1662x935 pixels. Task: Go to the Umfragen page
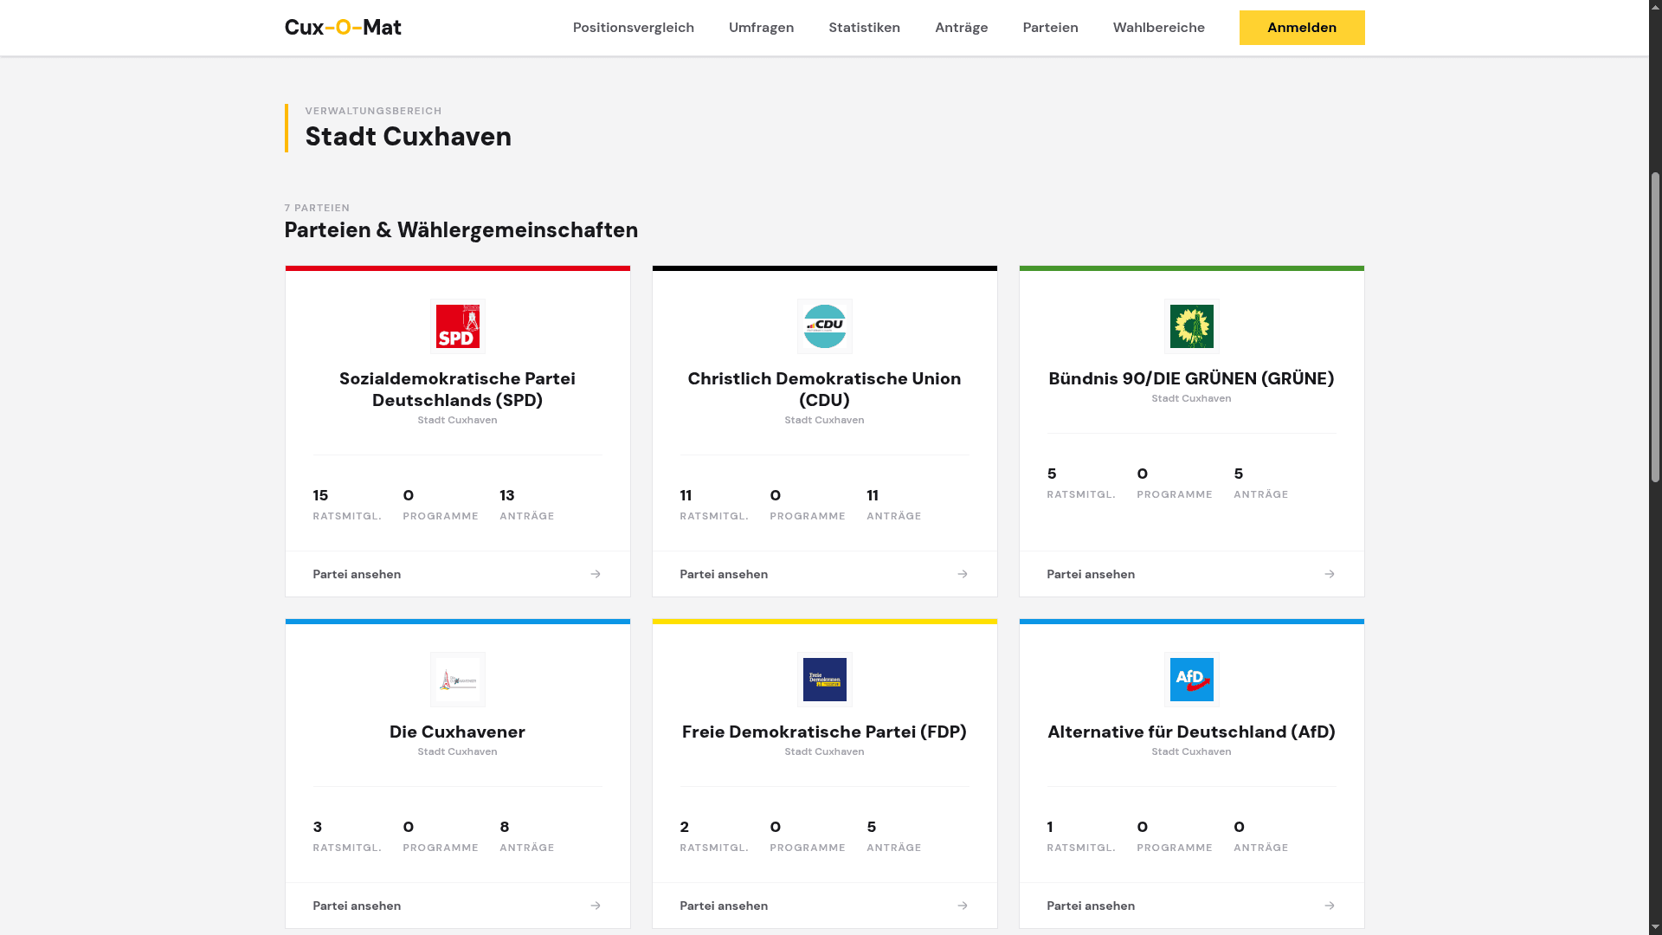[761, 28]
